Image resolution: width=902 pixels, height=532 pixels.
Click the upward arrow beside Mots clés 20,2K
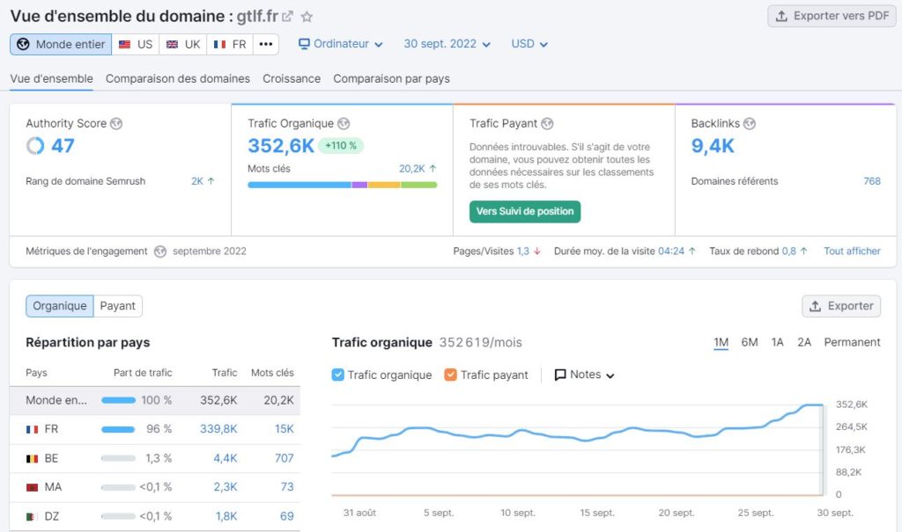pyautogui.click(x=433, y=168)
